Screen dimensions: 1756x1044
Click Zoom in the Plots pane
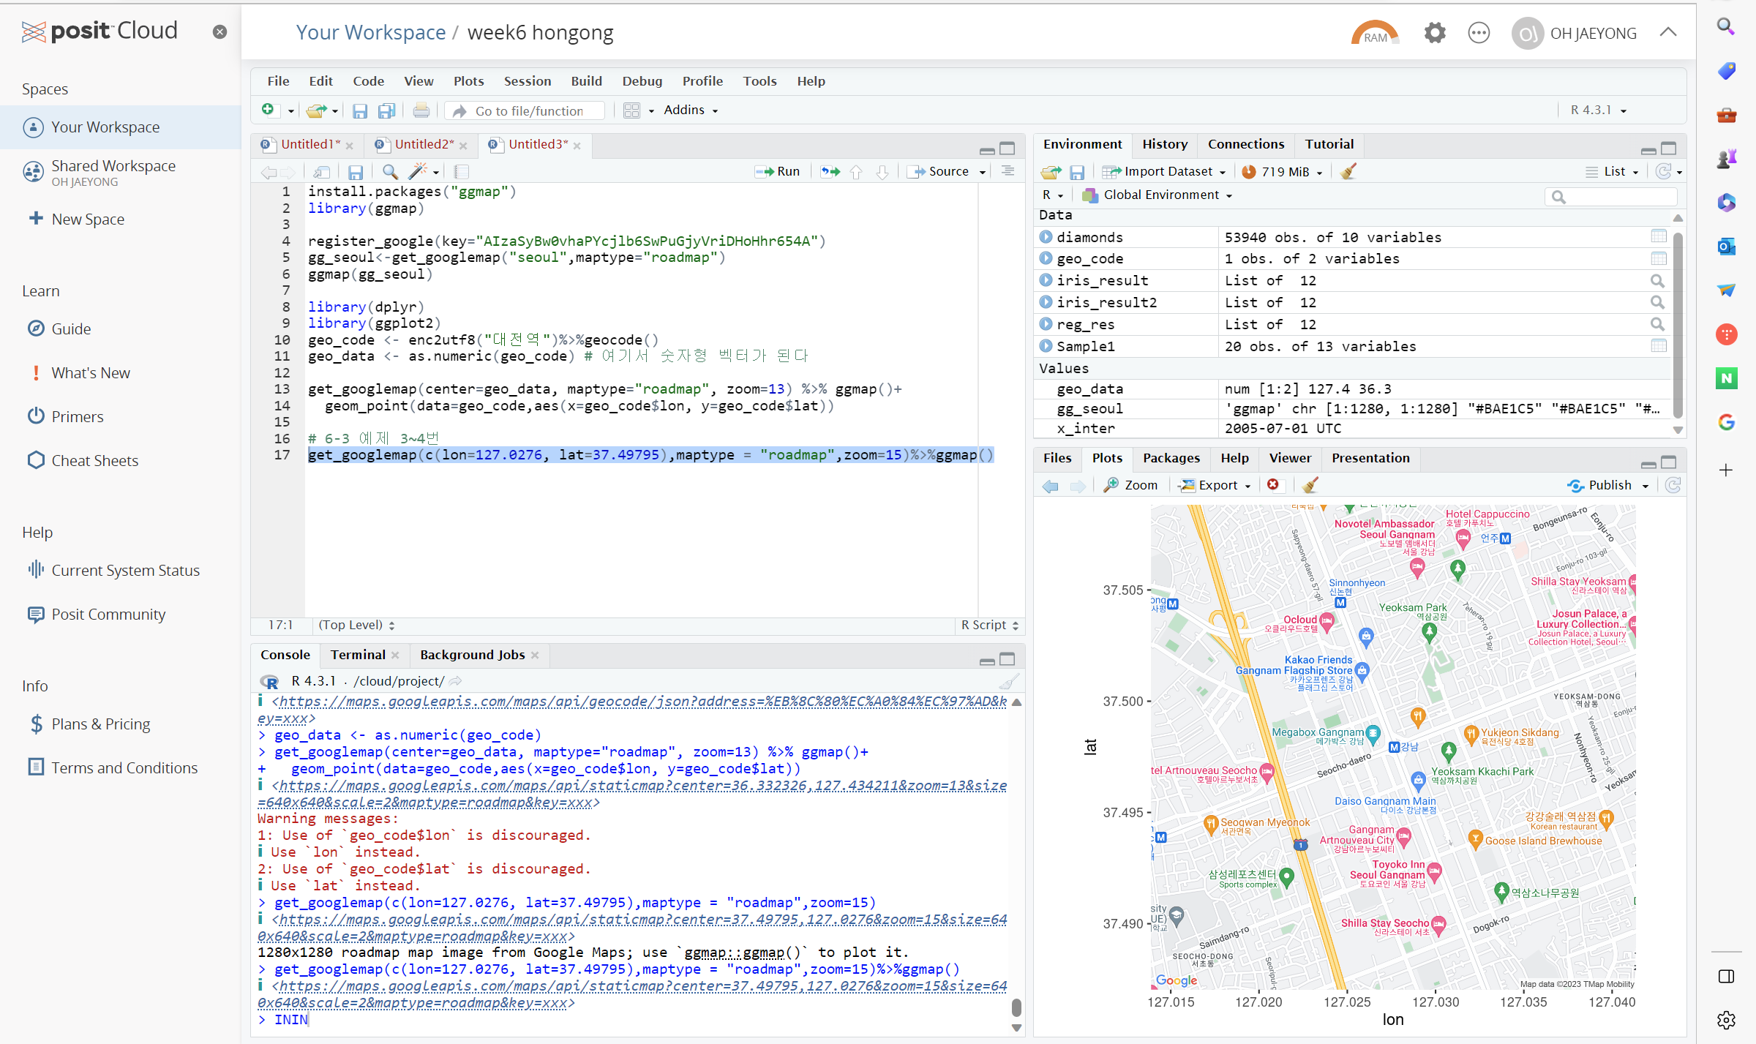tap(1130, 485)
